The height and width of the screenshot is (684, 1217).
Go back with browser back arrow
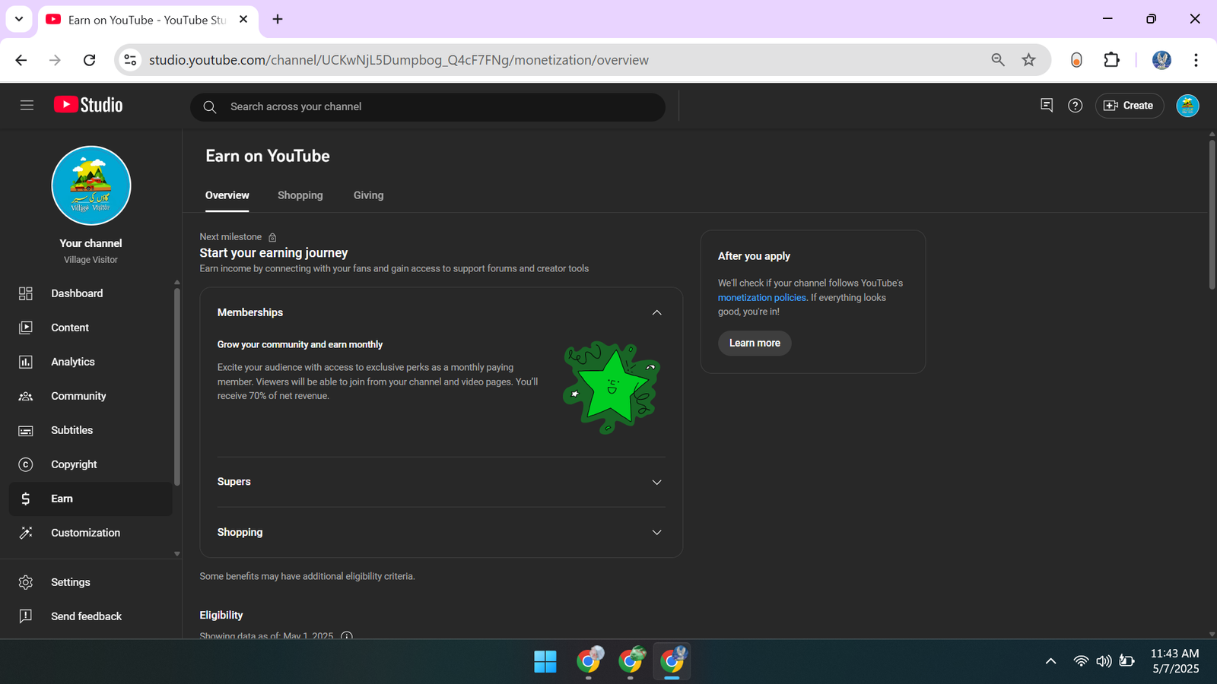click(21, 60)
